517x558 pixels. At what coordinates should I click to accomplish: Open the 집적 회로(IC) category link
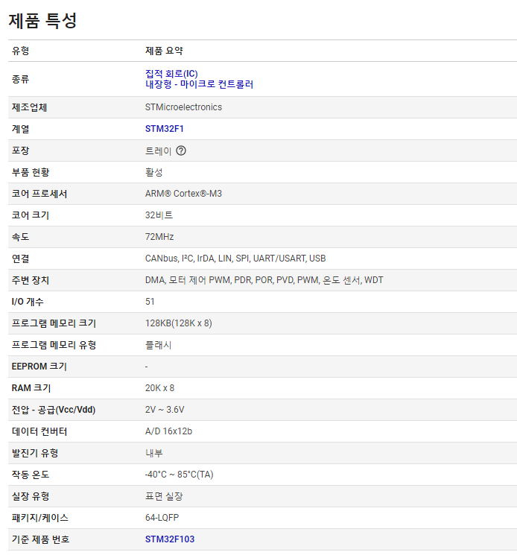[x=171, y=74]
